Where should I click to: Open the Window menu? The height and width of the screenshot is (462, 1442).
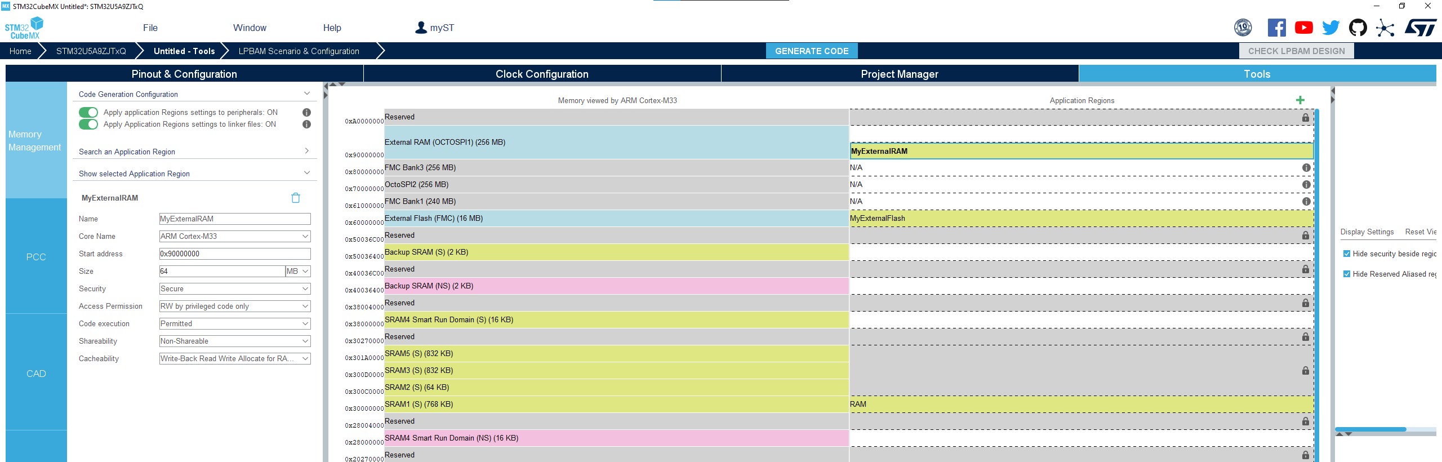tap(250, 28)
